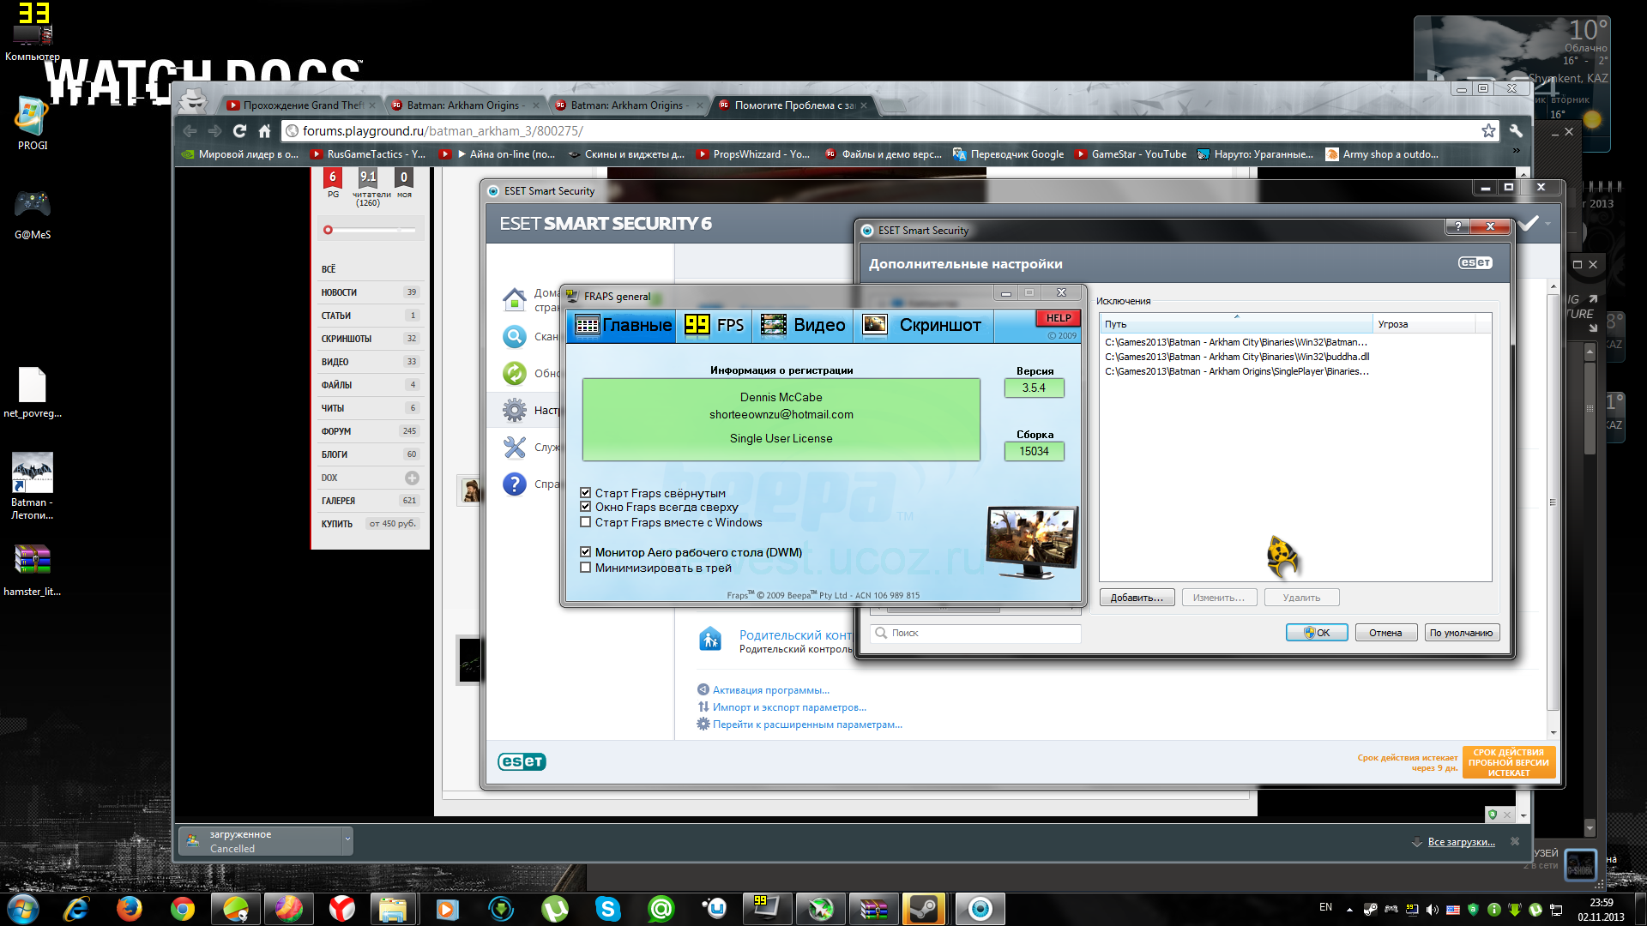The image size is (1647, 926).
Task: Click ESET computer scan magnifier icon
Action: pos(515,337)
